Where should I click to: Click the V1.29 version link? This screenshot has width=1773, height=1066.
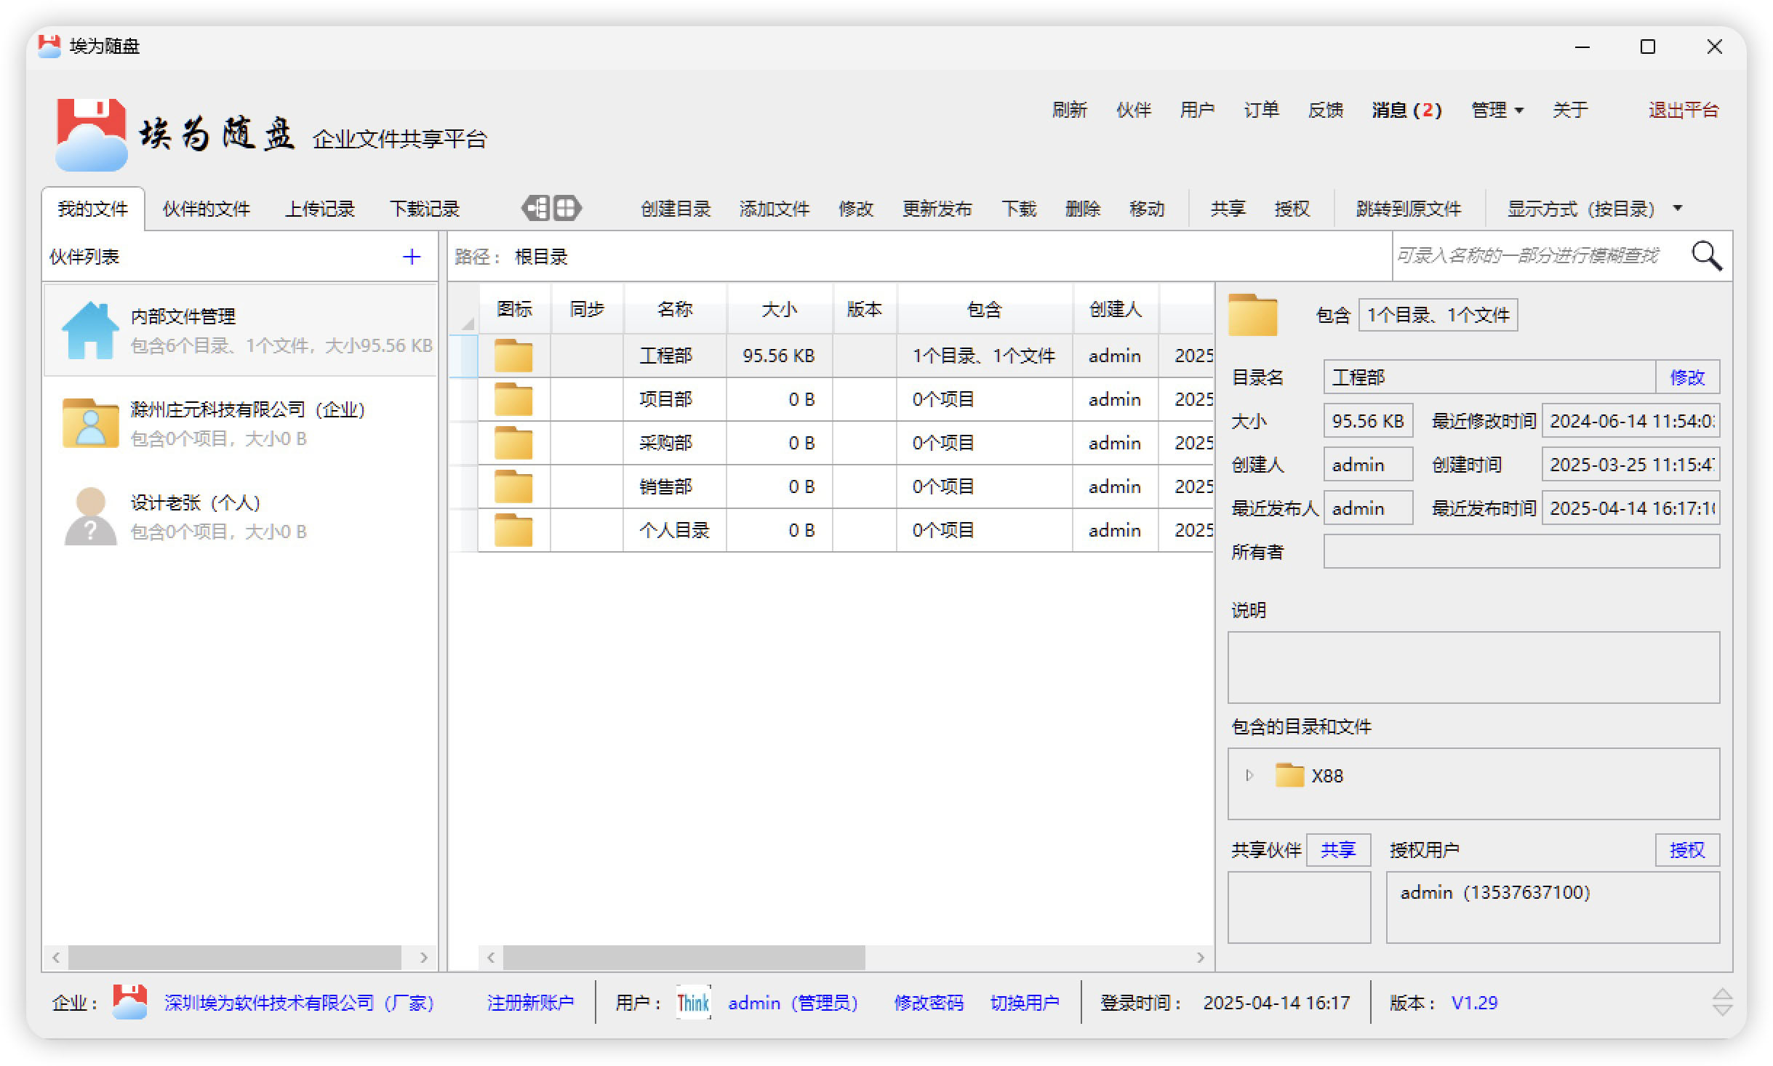pos(1474,1003)
